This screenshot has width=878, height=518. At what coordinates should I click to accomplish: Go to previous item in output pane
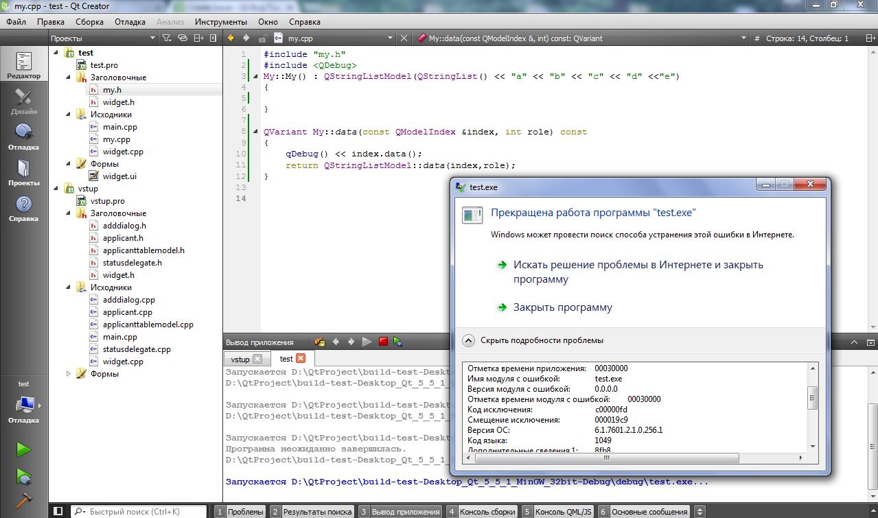click(336, 342)
